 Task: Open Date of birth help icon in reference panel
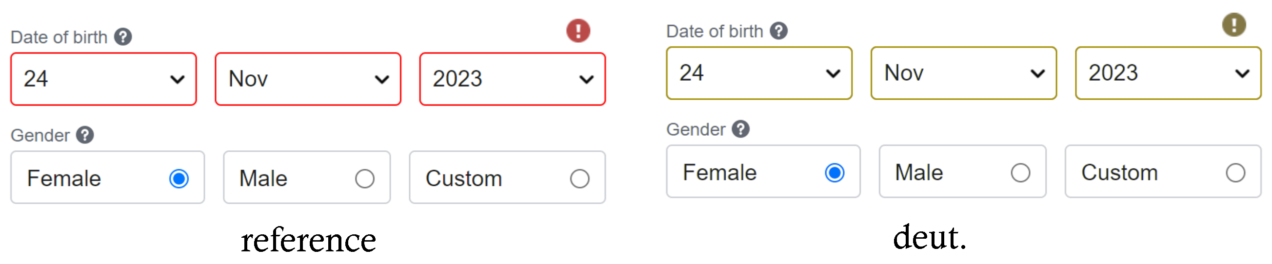click(123, 37)
